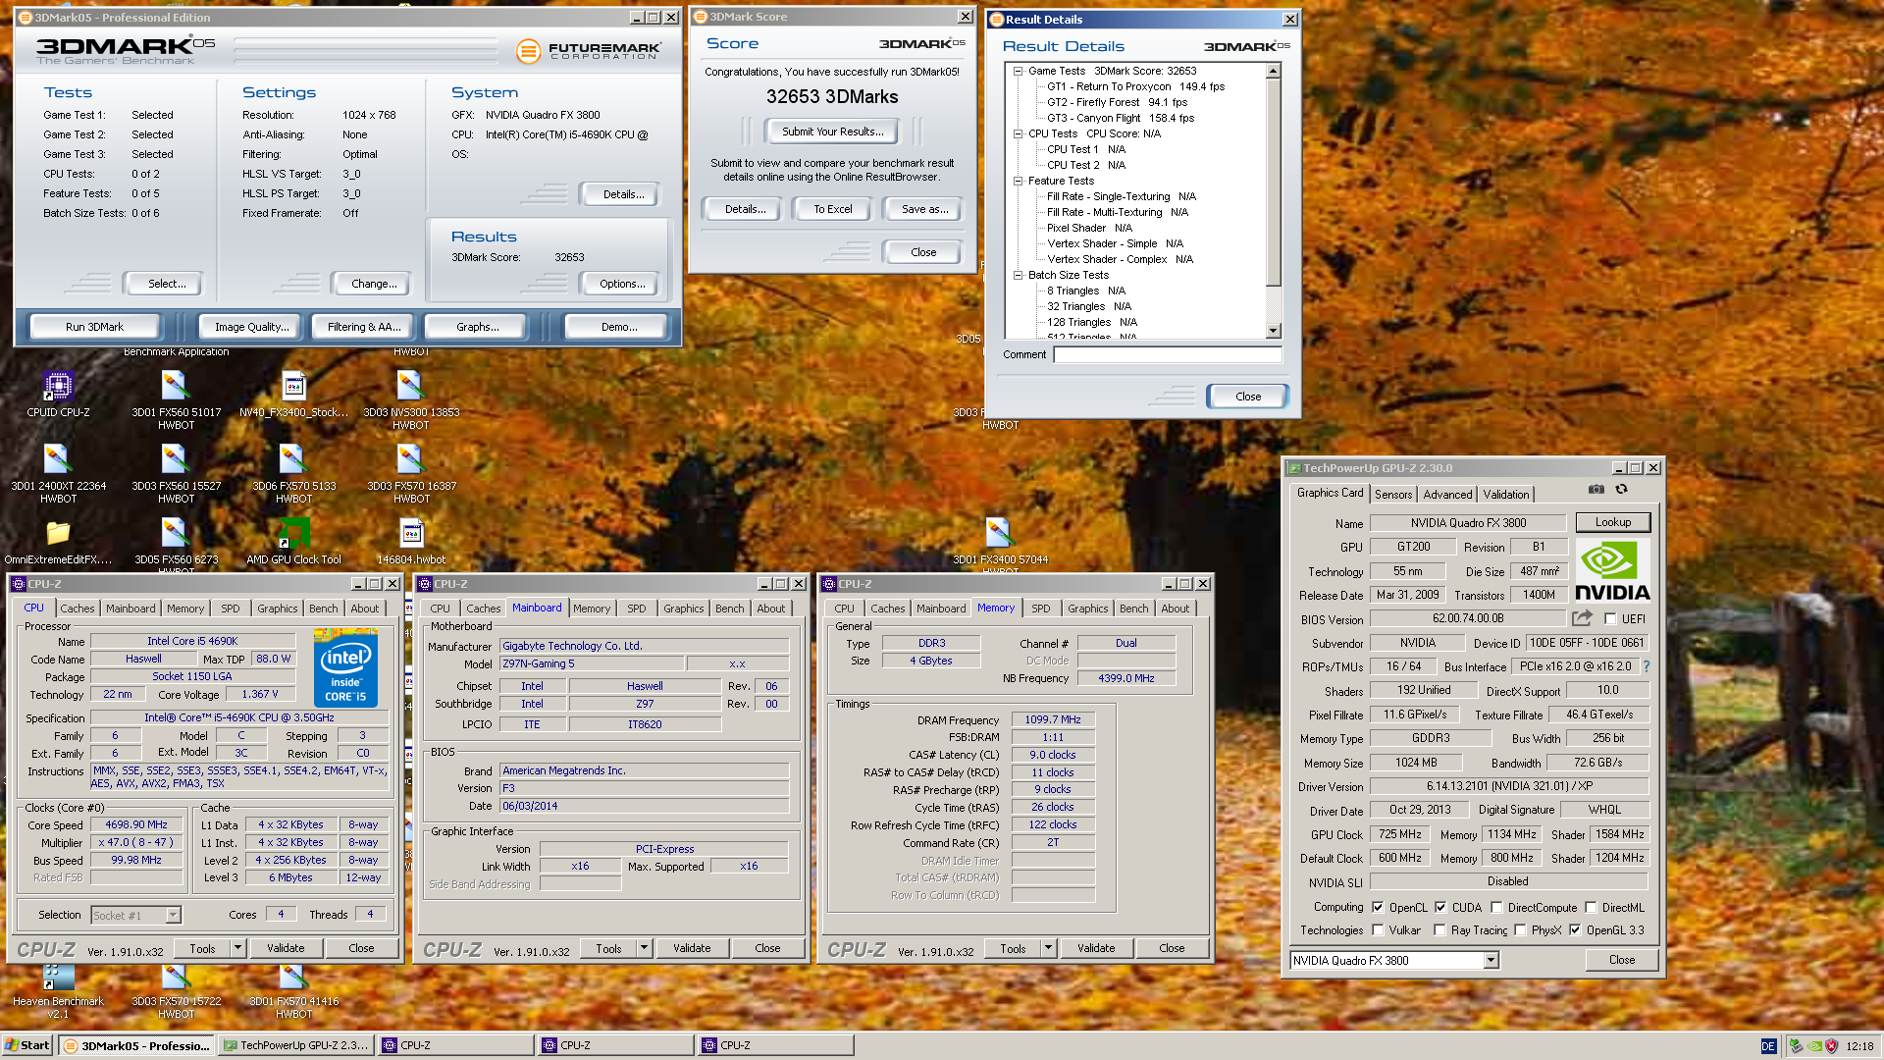Open 3D03 FX570 16387 HWBOT desktop file
This screenshot has height=1060, width=1884.
click(411, 474)
